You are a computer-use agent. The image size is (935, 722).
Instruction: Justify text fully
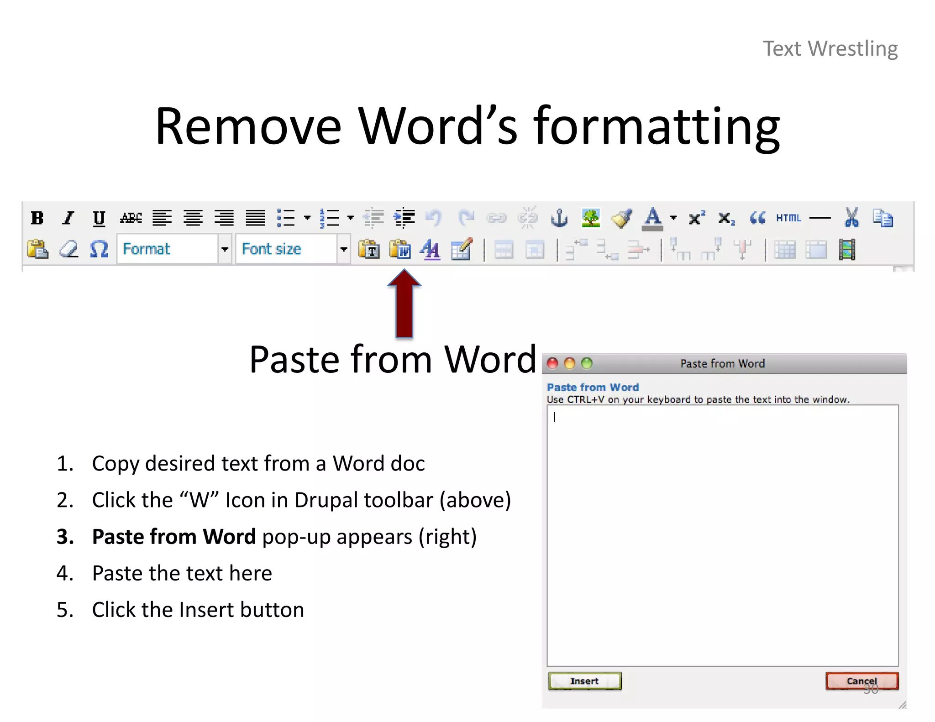click(x=255, y=218)
